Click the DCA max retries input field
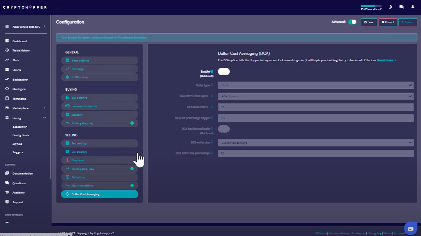 coord(315,107)
